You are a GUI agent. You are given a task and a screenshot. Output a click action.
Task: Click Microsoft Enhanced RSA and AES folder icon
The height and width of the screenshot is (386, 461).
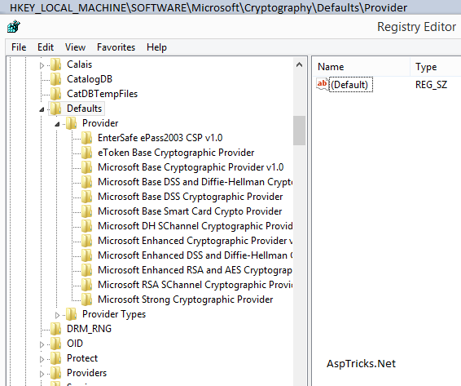point(86,270)
